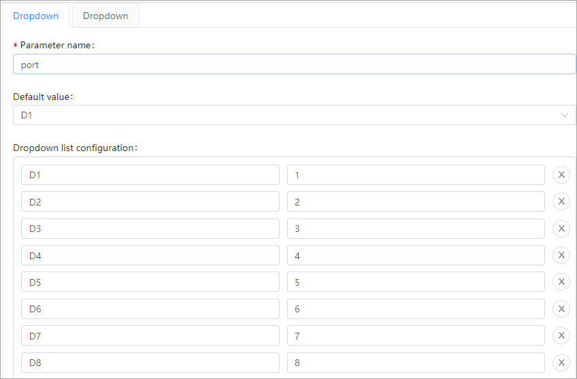Switch to the first Dropdown tab
The image size is (577, 379).
coord(36,16)
